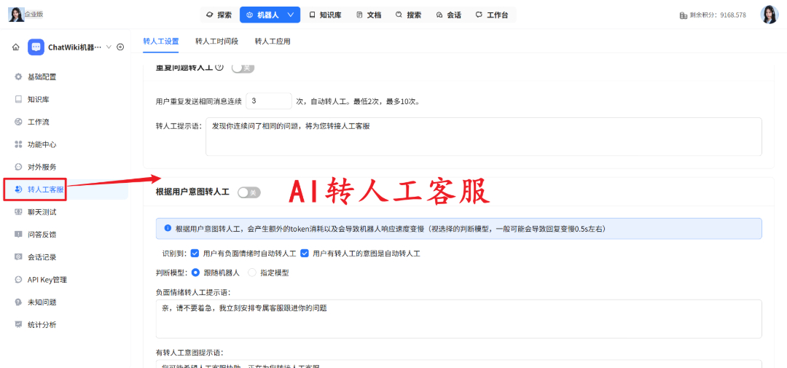Click the ChatWiki robot avatar icon
Viewport: 787px width, 368px height.
coord(36,47)
